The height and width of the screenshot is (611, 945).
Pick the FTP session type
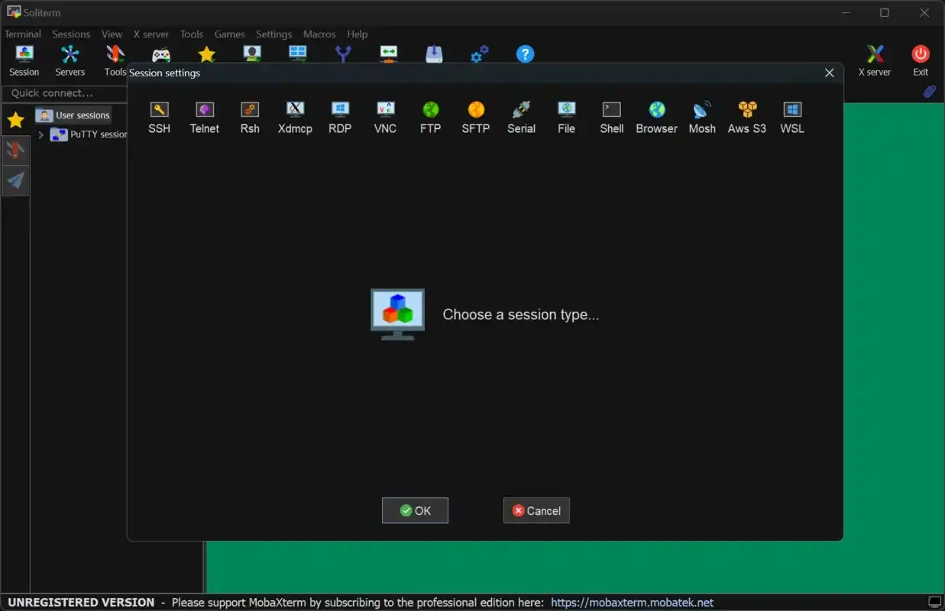point(431,118)
